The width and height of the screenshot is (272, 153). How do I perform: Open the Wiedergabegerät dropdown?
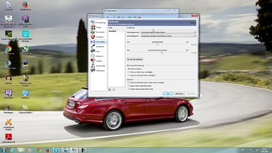tap(168, 36)
